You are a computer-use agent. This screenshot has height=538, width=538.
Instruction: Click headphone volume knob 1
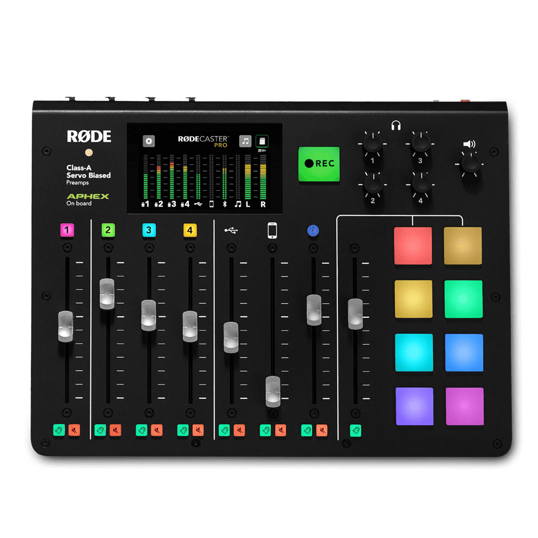372,143
